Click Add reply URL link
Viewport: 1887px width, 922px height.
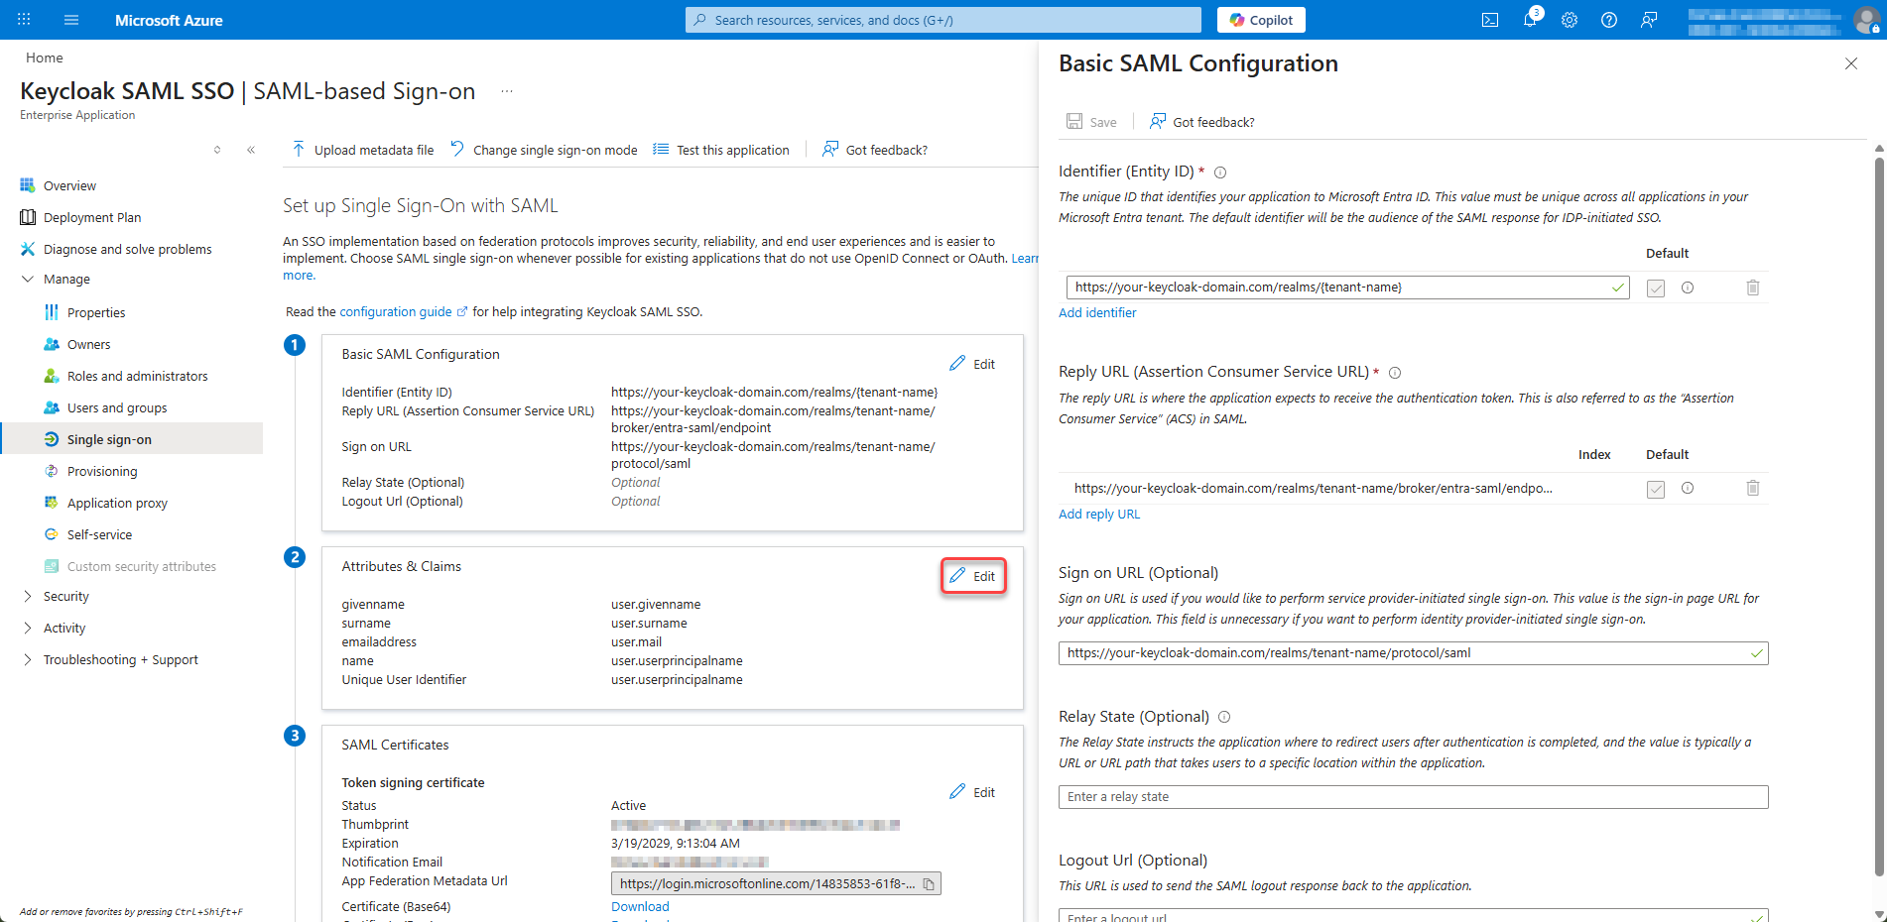coord(1099,514)
